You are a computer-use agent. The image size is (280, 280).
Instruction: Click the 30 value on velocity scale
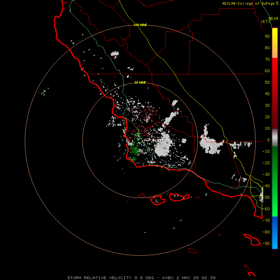267,105
